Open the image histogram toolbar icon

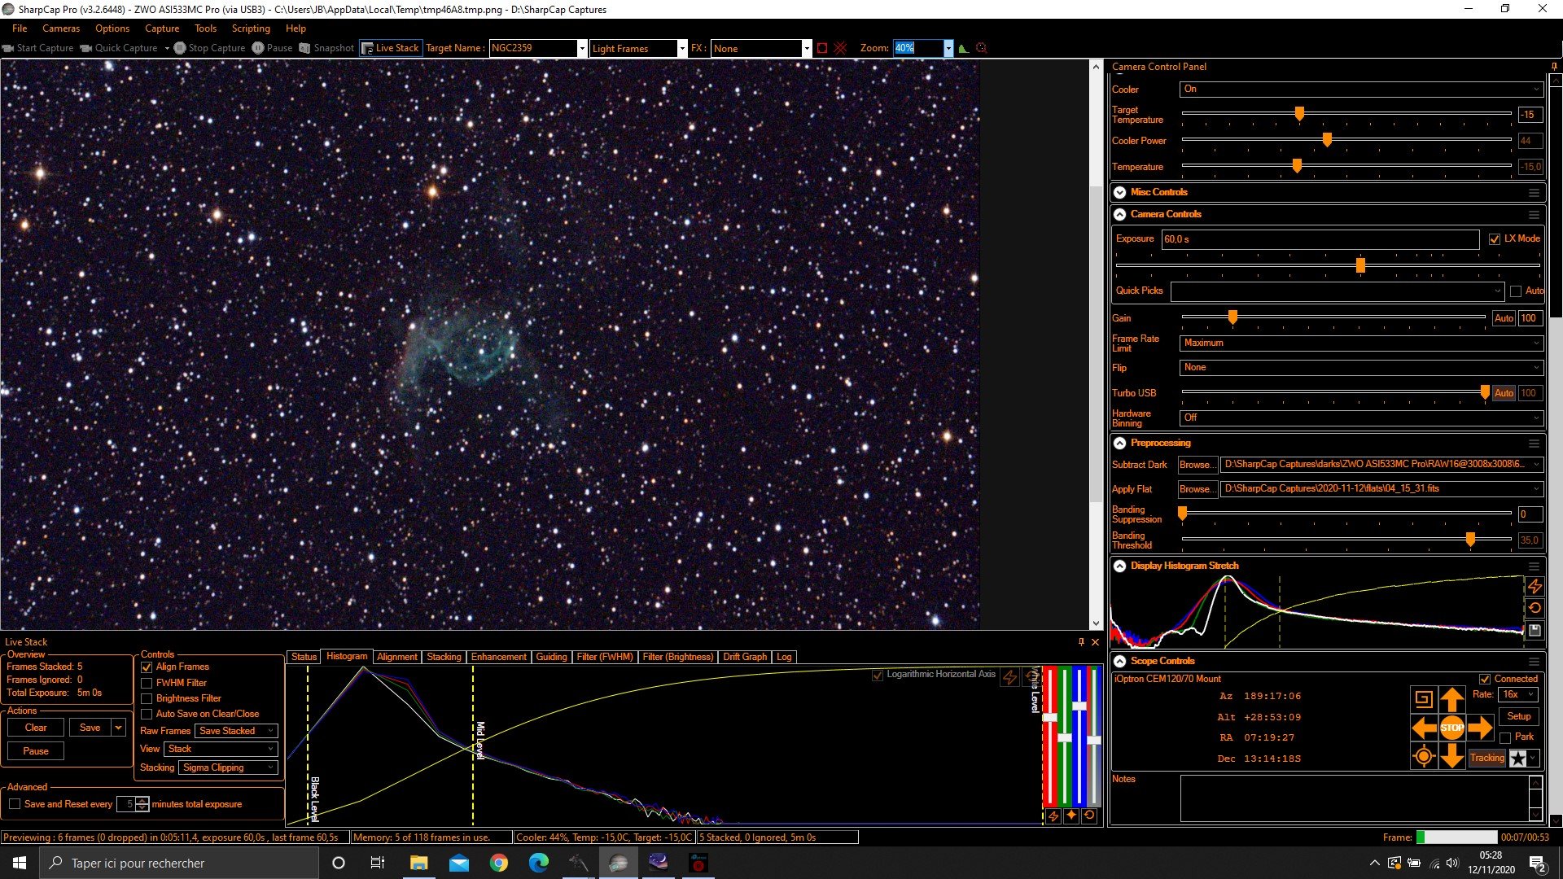click(x=964, y=48)
